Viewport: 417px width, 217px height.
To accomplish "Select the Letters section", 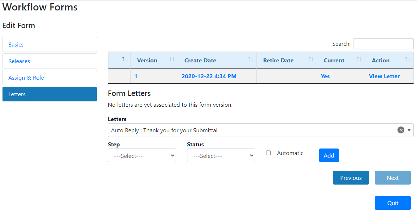I will point(49,94).
